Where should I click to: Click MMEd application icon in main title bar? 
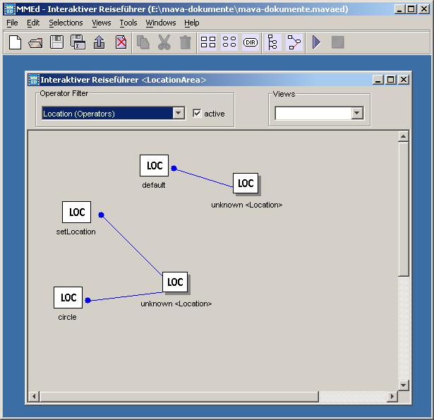(10, 9)
